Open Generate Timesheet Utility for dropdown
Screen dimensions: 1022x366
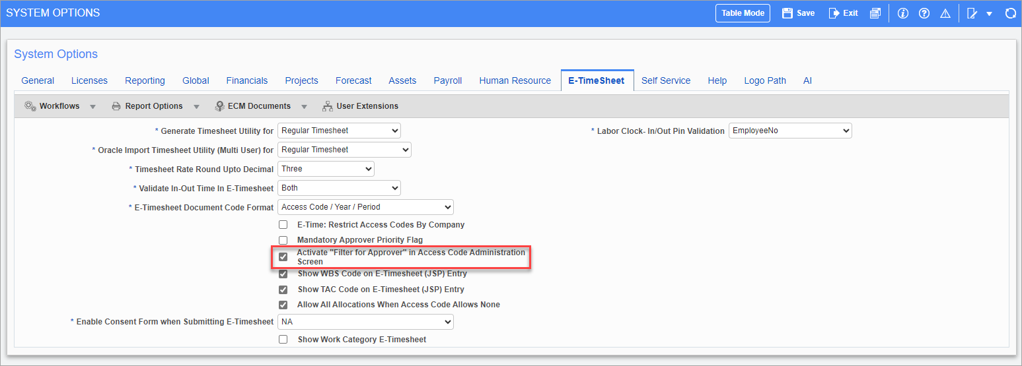[339, 131]
